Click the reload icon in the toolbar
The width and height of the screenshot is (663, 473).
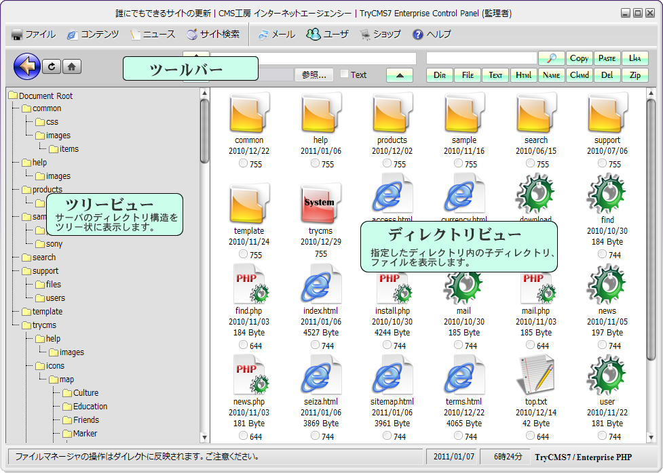[52, 66]
